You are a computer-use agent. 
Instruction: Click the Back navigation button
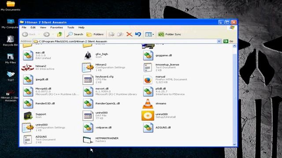tap(29, 34)
